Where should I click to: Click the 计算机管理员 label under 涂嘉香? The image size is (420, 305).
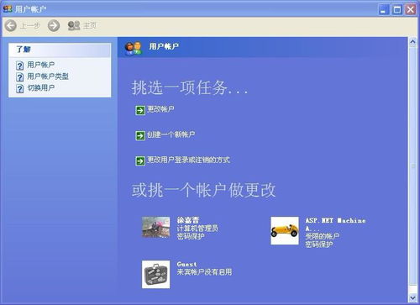(197, 229)
